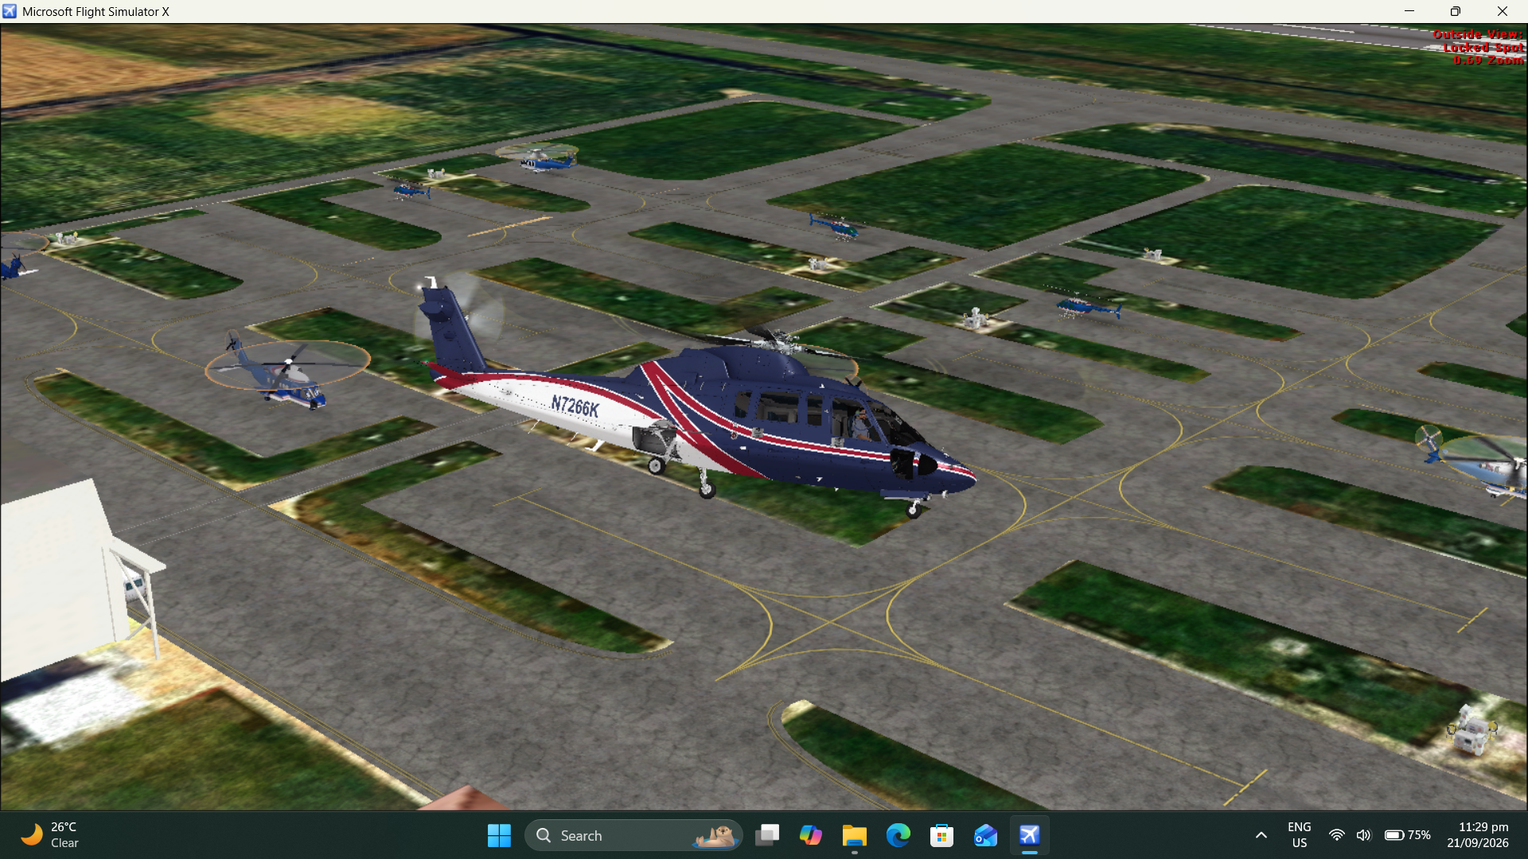Open the clock showing 11:29 pm
1528x859 pixels.
coord(1478,835)
